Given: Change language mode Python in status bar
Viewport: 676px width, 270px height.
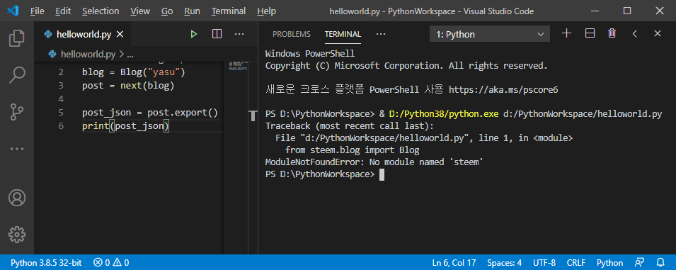Looking at the screenshot, I should [609, 263].
